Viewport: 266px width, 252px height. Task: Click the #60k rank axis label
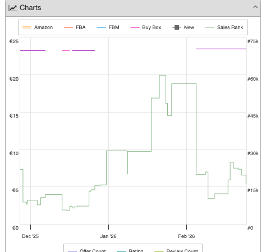click(x=253, y=79)
